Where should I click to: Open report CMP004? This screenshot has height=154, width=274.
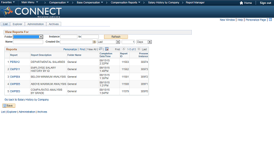[x=15, y=77]
